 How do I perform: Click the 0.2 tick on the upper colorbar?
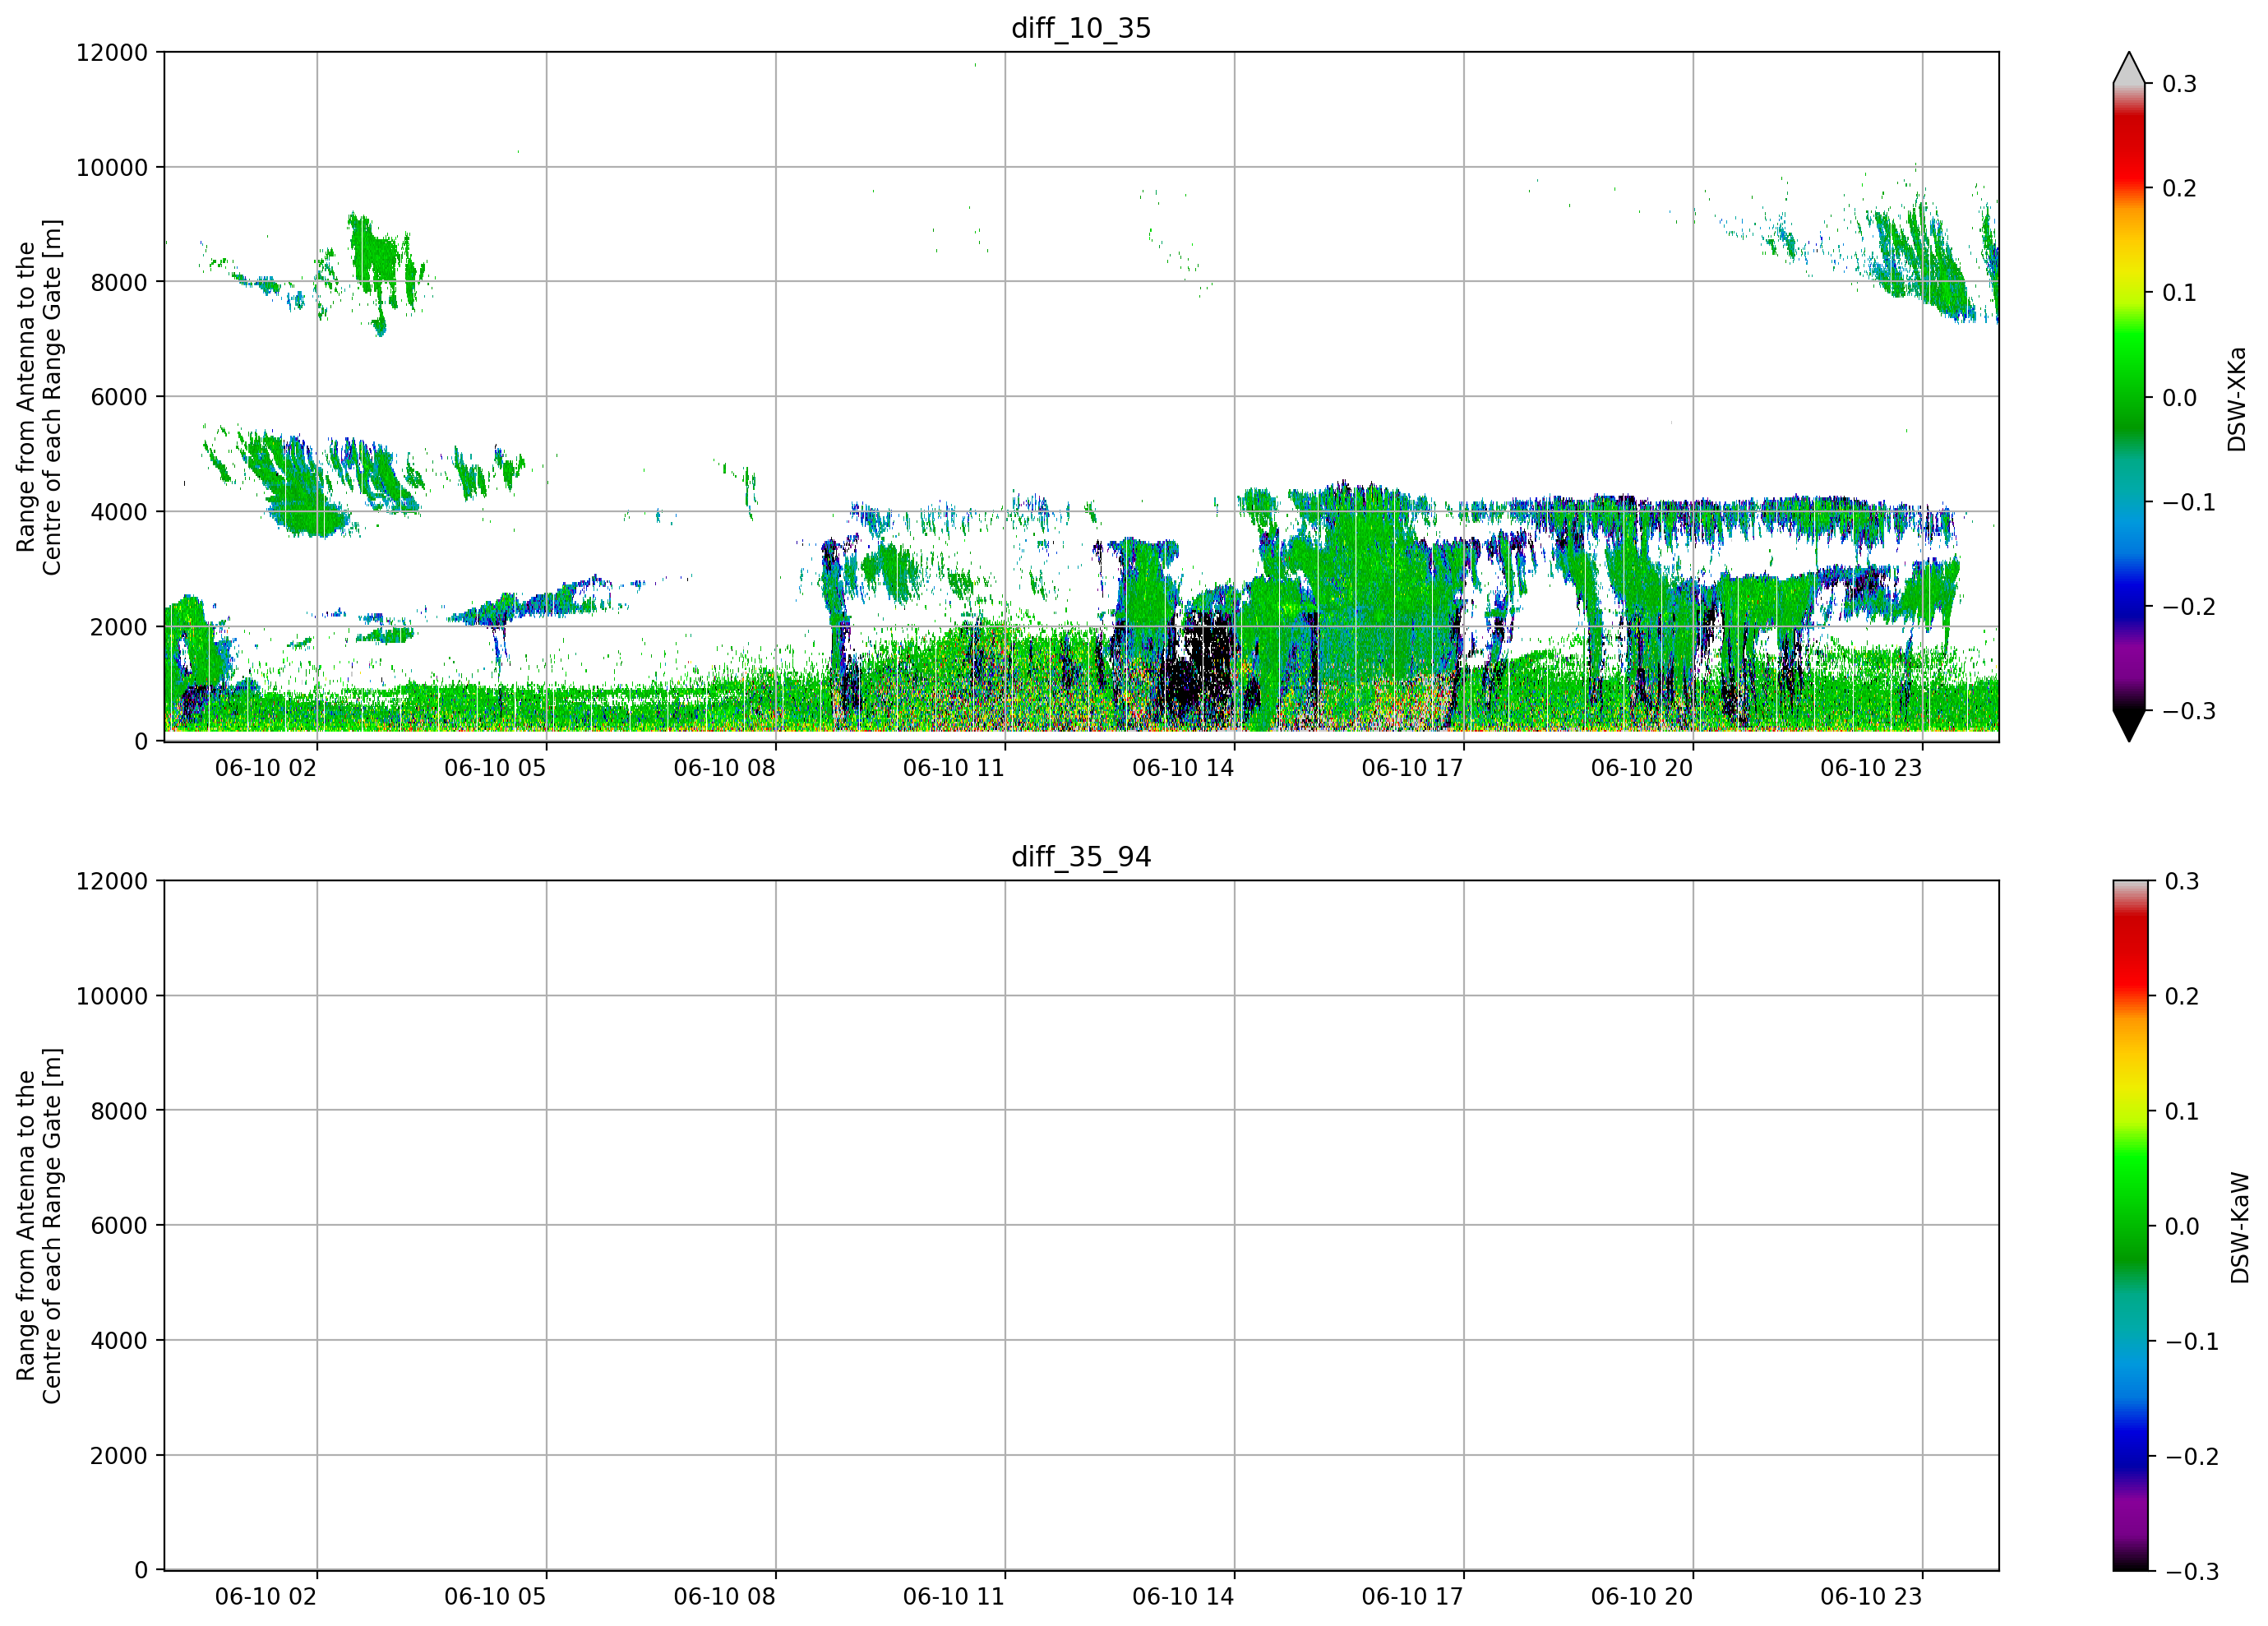point(2179,188)
